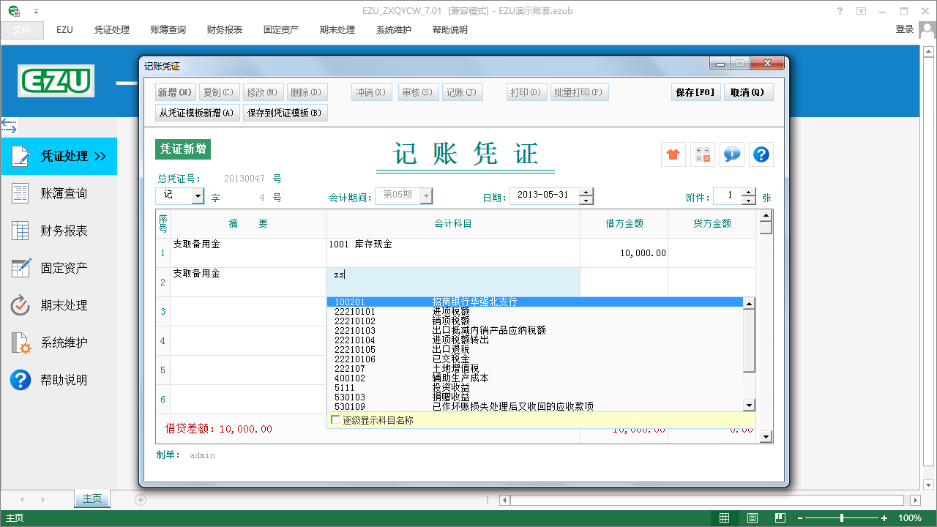Open the 会计期间 第05期 dropdown
This screenshot has height=527, width=937.
pos(425,196)
